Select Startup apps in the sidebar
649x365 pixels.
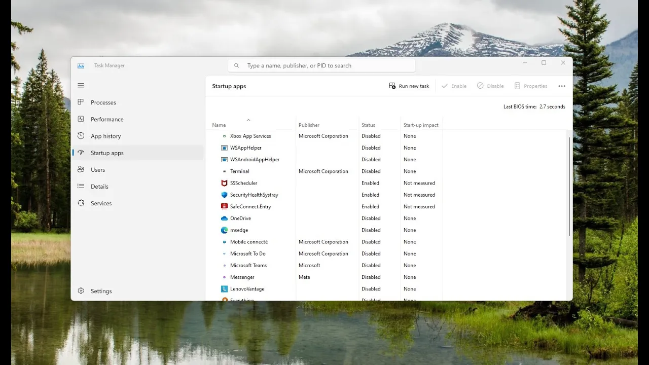[137, 153]
